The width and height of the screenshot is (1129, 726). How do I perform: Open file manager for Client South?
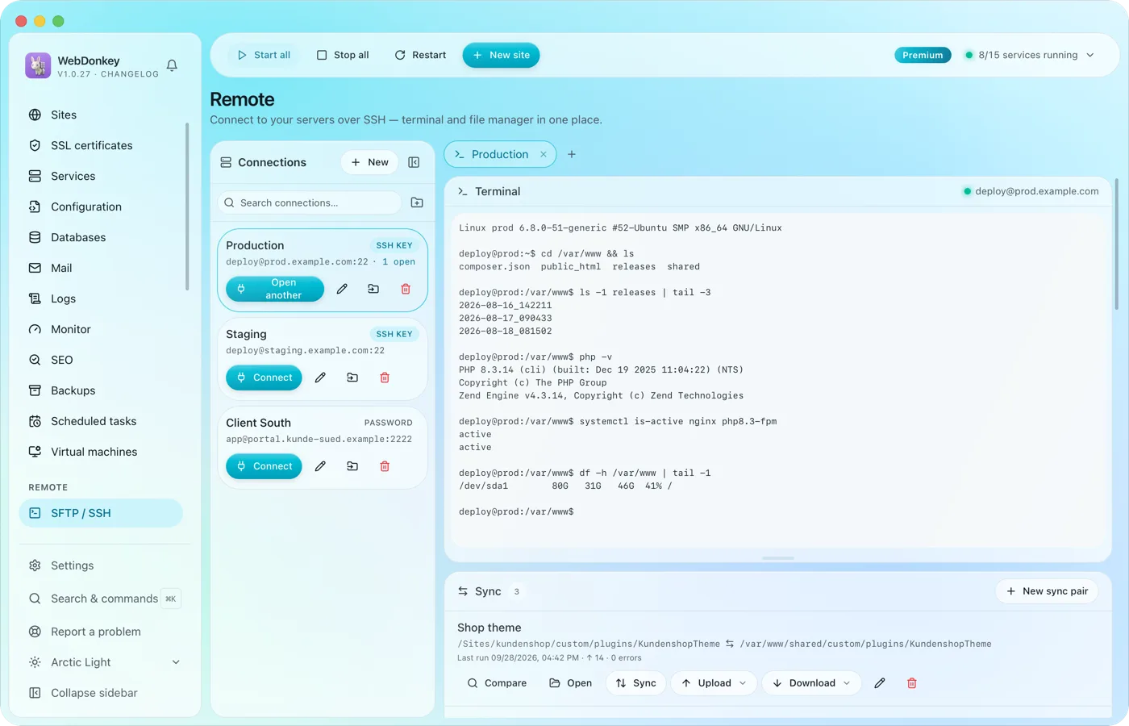click(352, 466)
